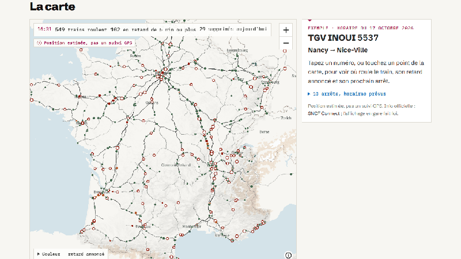Click the Clermont-Ferrand label on the map
461x259 pixels.
click(176, 165)
